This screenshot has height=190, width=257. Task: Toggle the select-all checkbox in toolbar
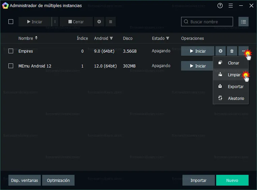[x=11, y=22]
